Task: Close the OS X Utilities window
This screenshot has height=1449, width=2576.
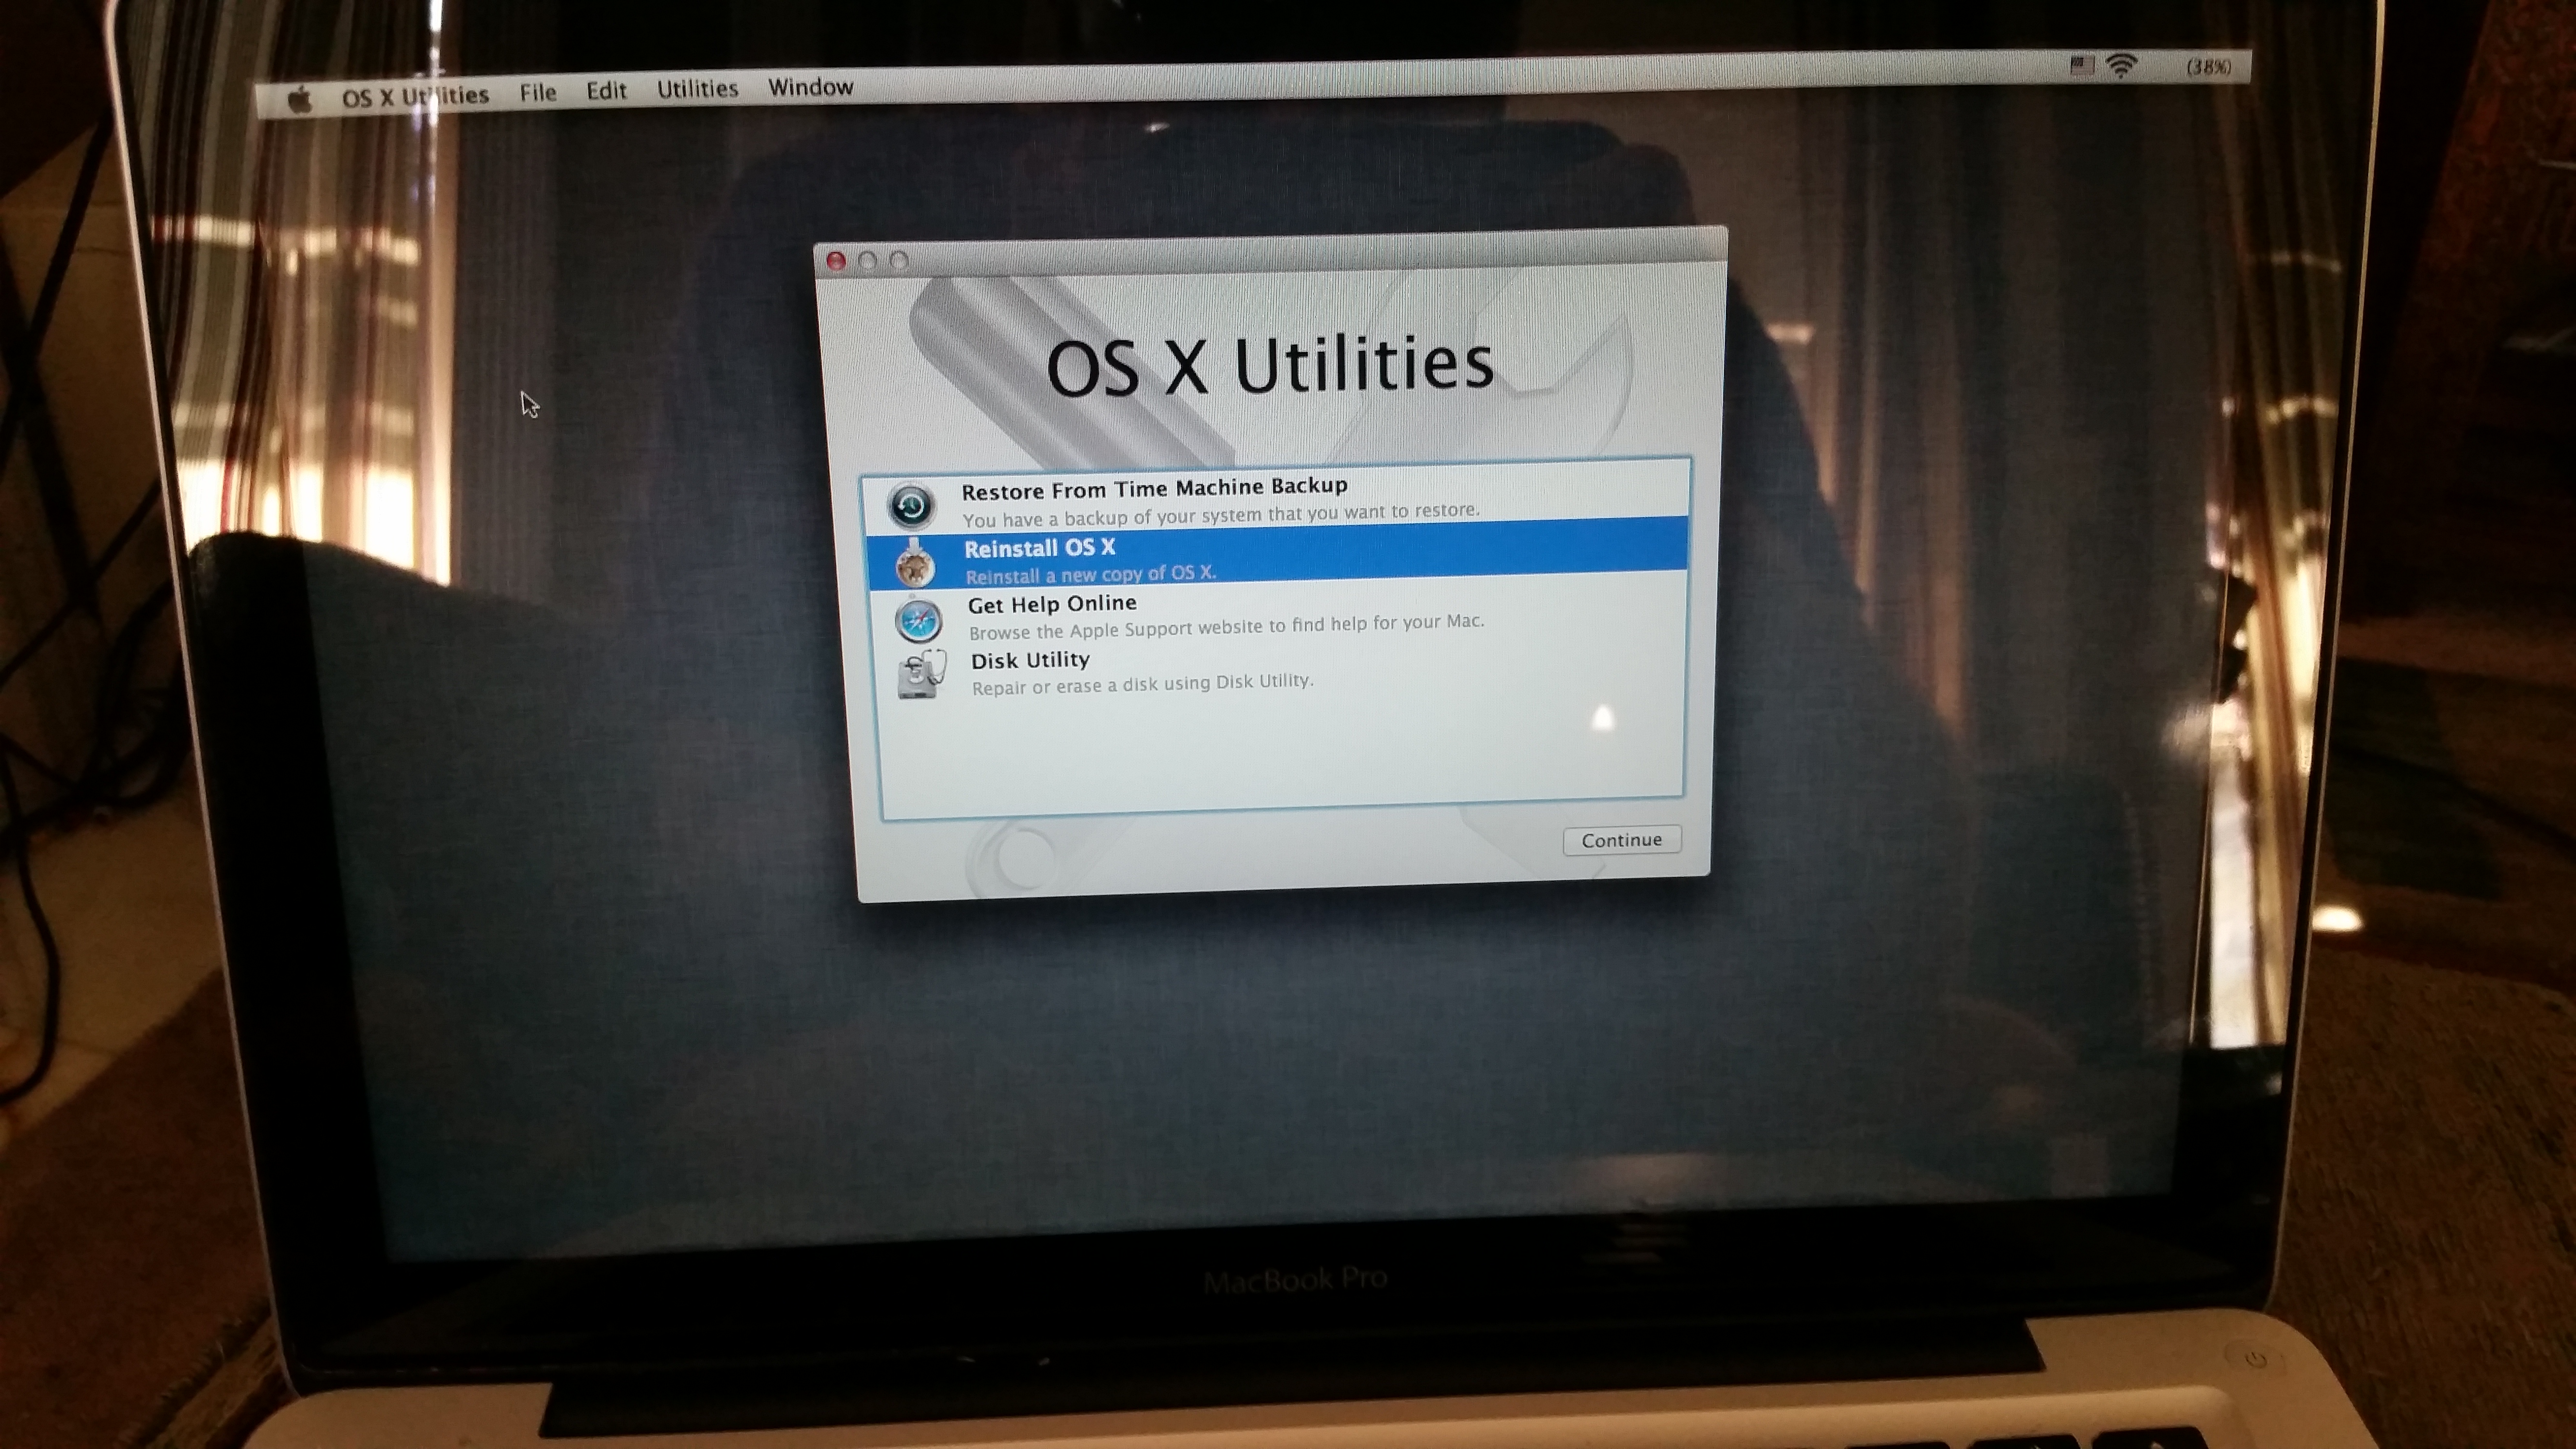Action: click(x=836, y=262)
